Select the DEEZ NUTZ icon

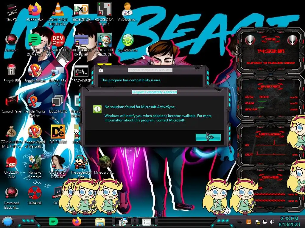coord(58,104)
